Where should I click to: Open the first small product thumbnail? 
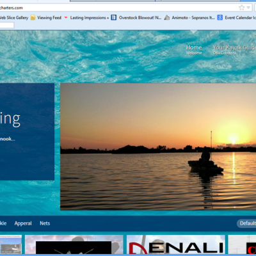[11, 244]
